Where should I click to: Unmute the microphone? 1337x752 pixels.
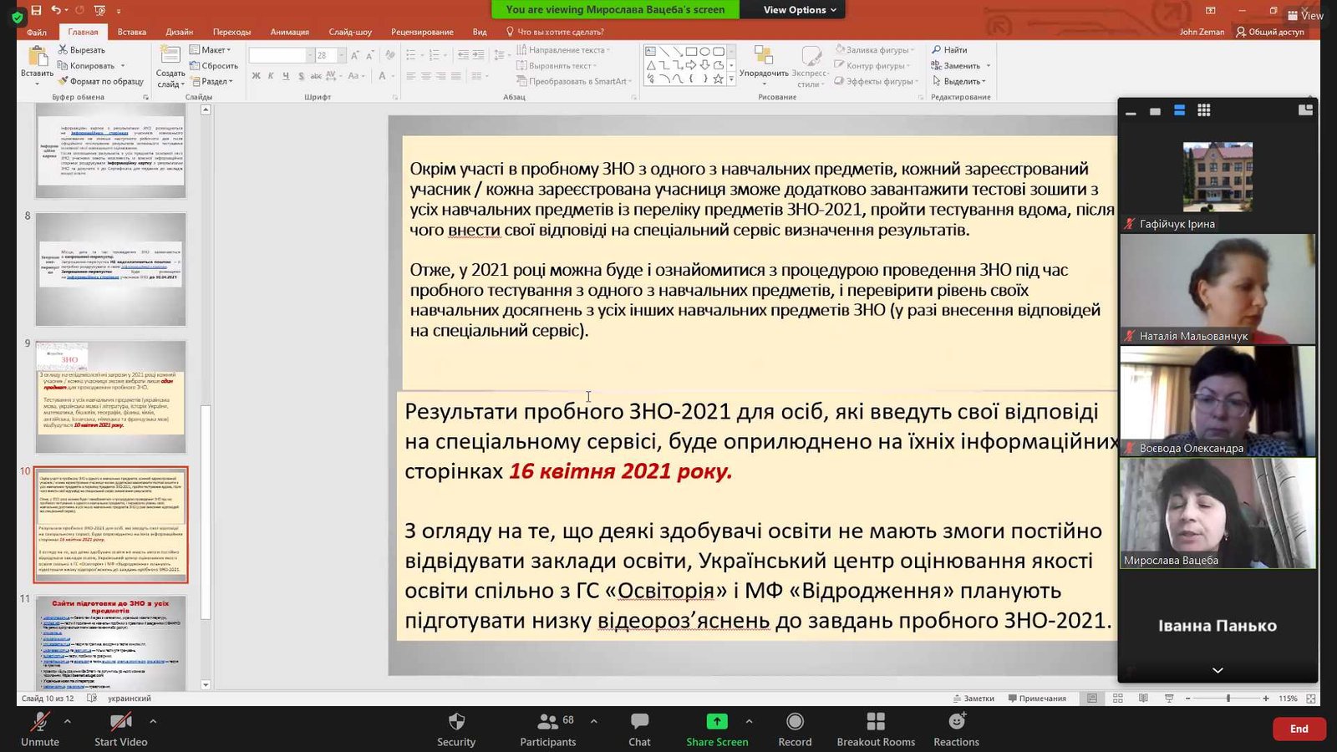pyautogui.click(x=39, y=722)
